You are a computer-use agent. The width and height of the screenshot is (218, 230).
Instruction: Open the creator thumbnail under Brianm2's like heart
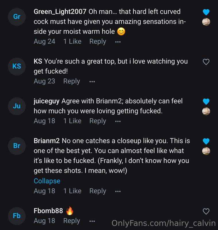[206, 151]
